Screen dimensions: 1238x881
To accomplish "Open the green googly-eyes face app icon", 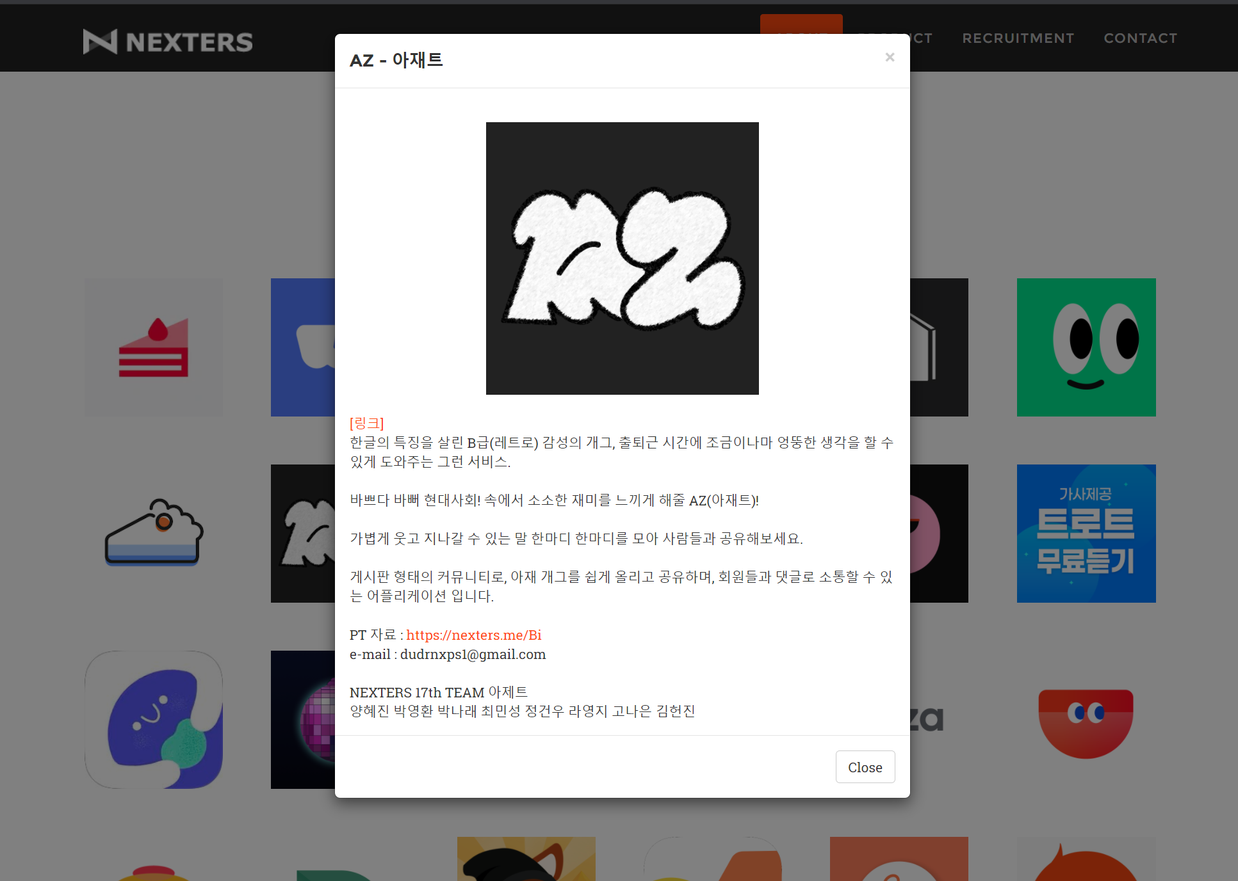I will point(1086,347).
